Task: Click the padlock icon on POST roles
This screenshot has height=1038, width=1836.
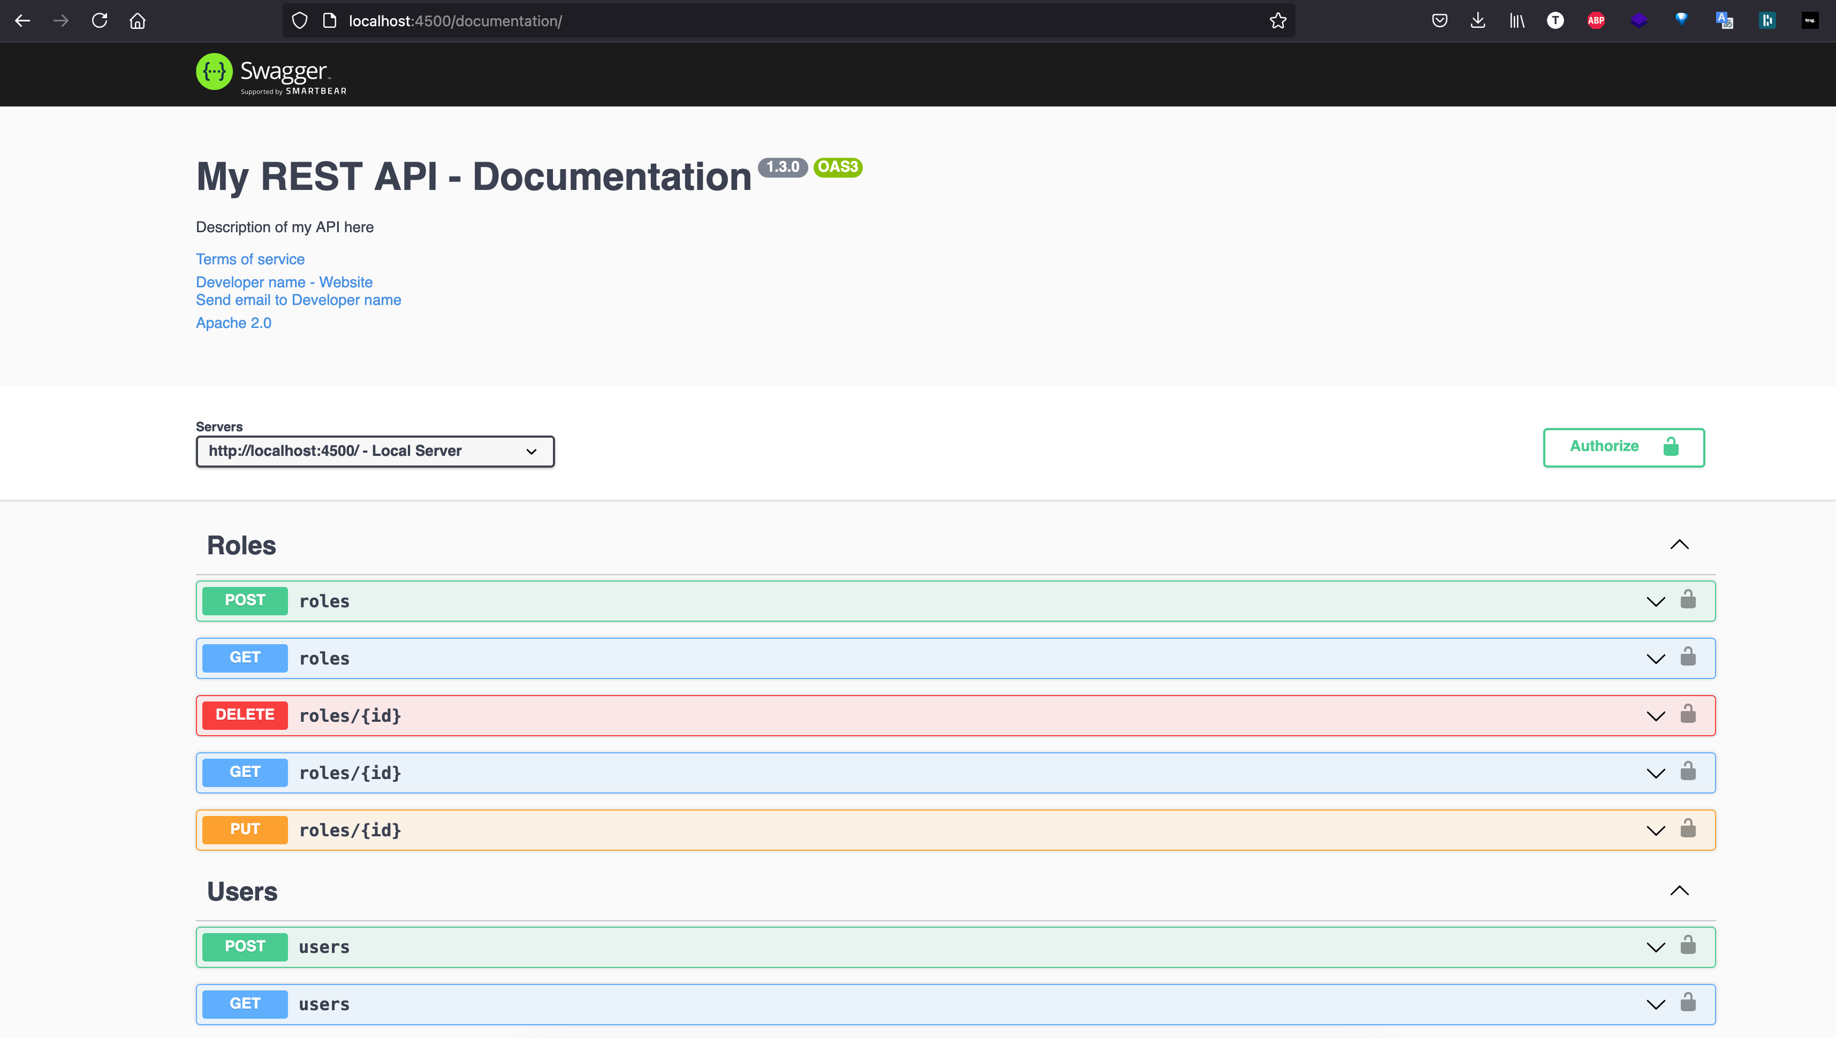Action: [1688, 600]
